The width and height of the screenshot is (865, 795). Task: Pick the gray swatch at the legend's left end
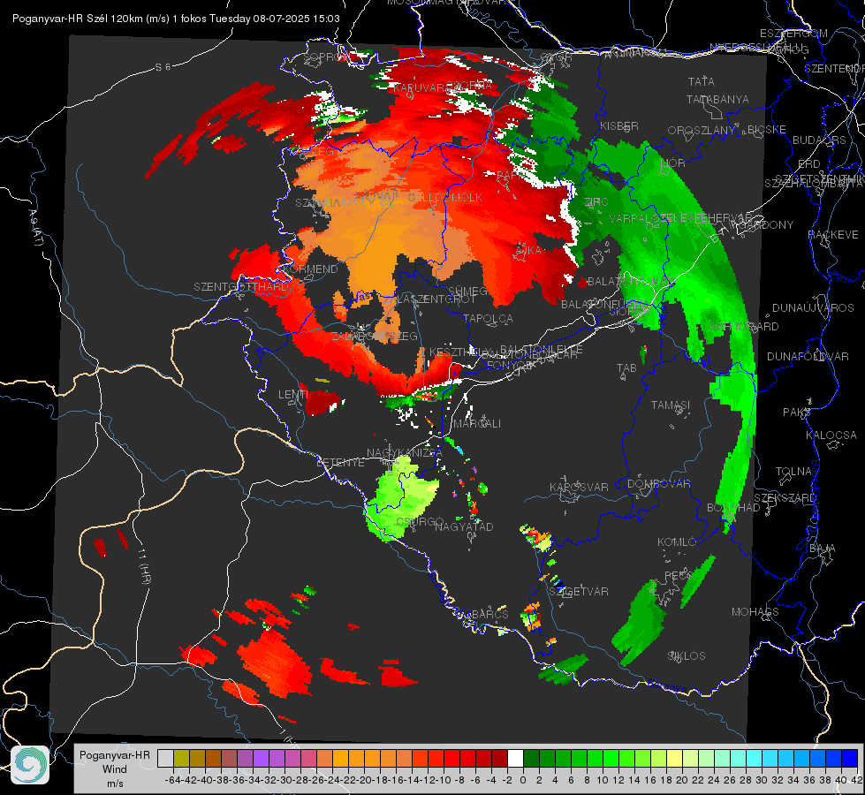(x=165, y=759)
